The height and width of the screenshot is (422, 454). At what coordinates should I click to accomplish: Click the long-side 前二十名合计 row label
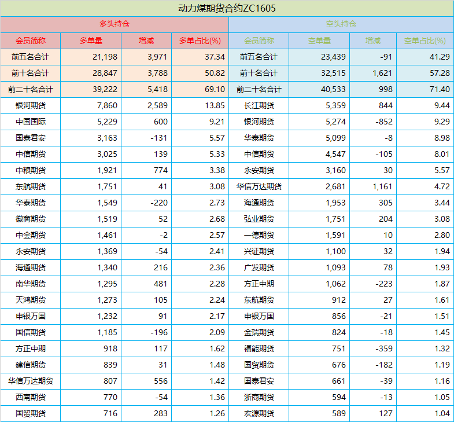coord(31,89)
